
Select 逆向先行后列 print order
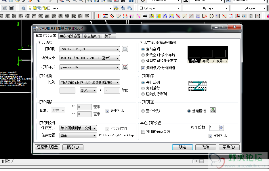[143, 94]
